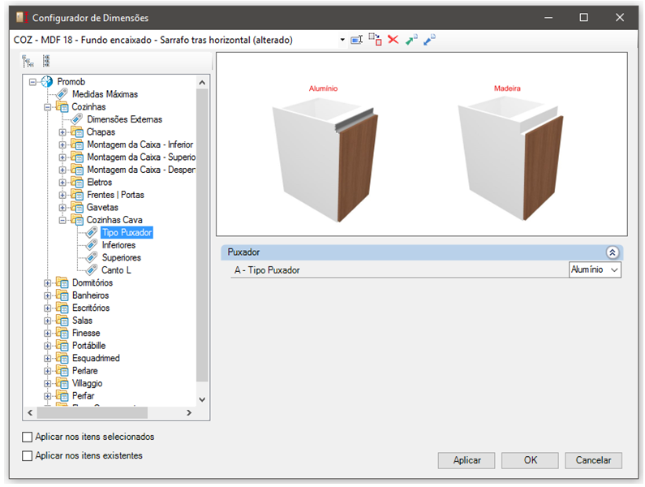
Task: Click the Cozinhas folder icon
Action: pyautogui.click(x=62, y=107)
